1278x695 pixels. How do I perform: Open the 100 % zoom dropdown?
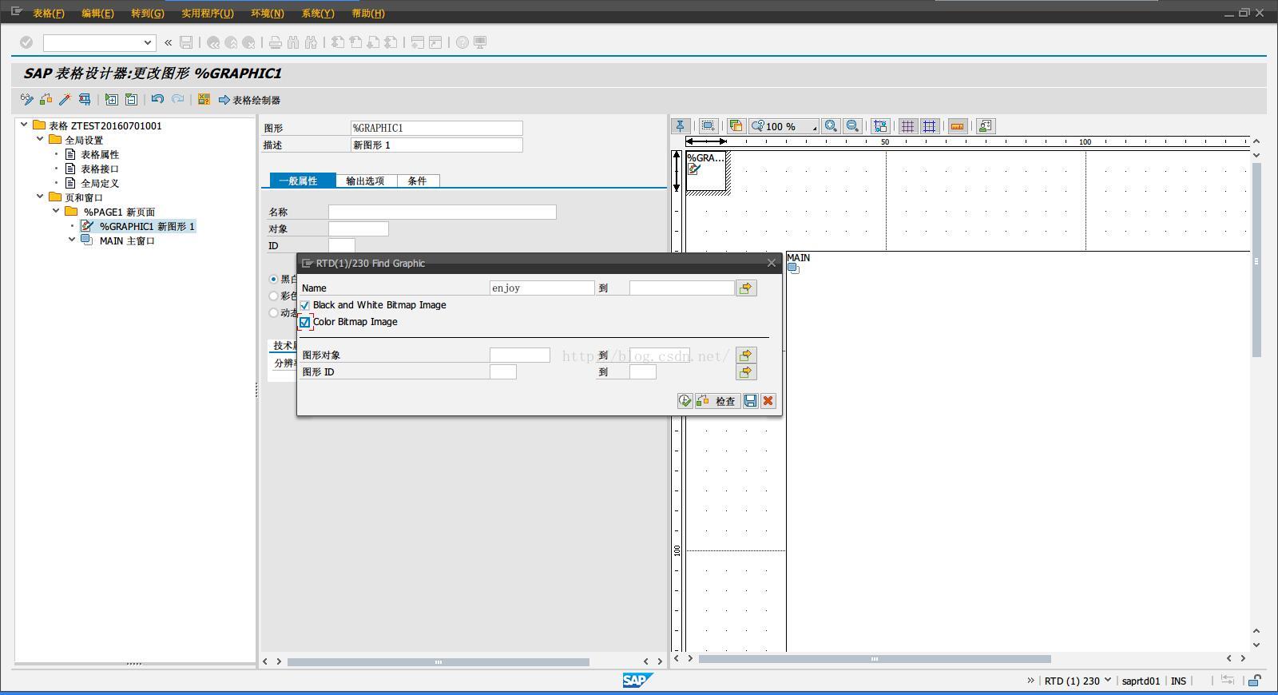coord(784,126)
